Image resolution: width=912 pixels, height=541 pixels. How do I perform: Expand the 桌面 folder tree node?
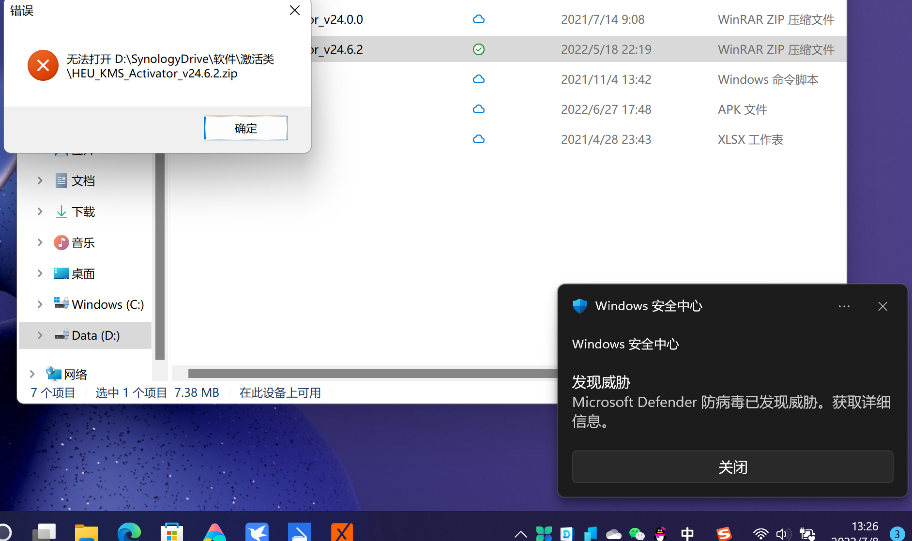[40, 273]
